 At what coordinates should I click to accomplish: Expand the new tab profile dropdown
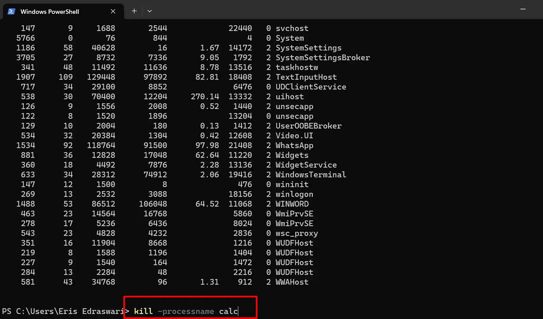click(x=150, y=11)
